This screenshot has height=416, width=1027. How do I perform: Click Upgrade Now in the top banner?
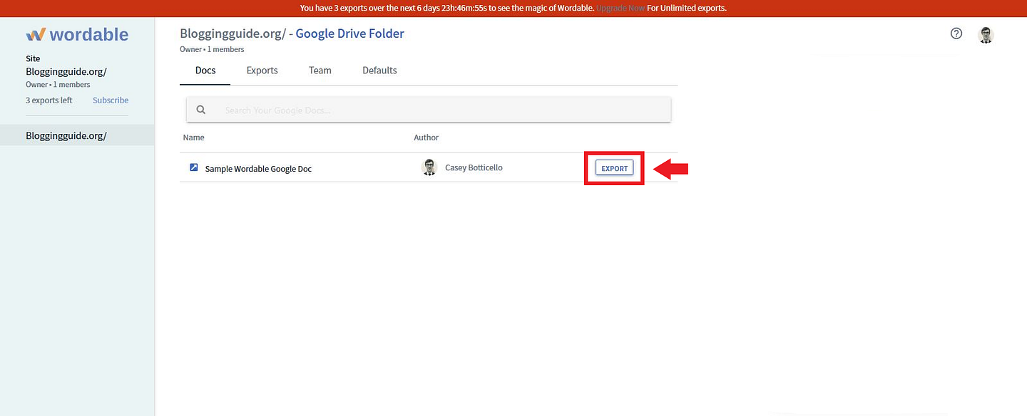pos(620,9)
